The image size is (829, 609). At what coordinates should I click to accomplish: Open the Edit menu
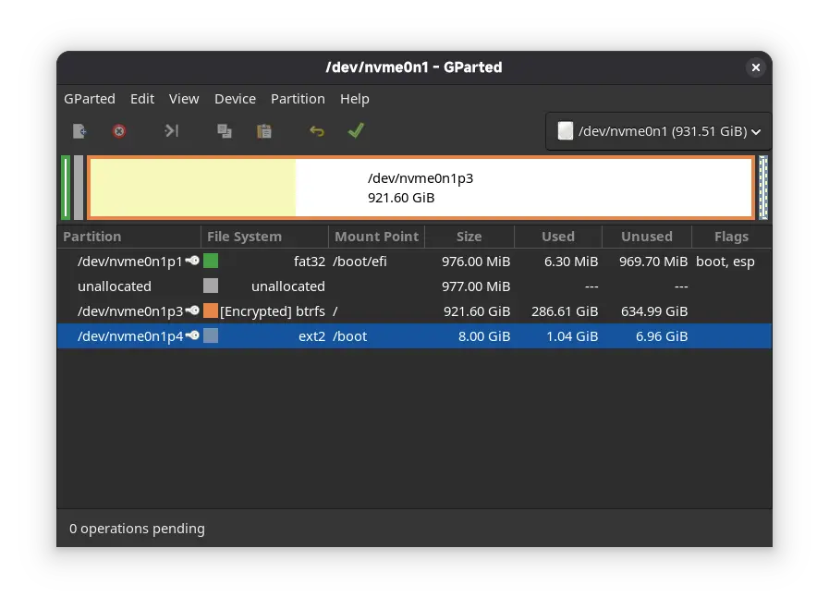142,99
